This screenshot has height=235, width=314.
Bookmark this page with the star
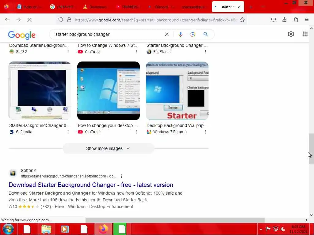tap(242, 20)
